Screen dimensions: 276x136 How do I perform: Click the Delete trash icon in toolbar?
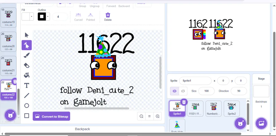pos(108,17)
